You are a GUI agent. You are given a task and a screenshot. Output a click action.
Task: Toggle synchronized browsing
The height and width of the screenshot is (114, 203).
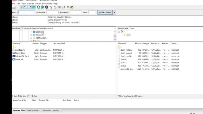[68, 7]
